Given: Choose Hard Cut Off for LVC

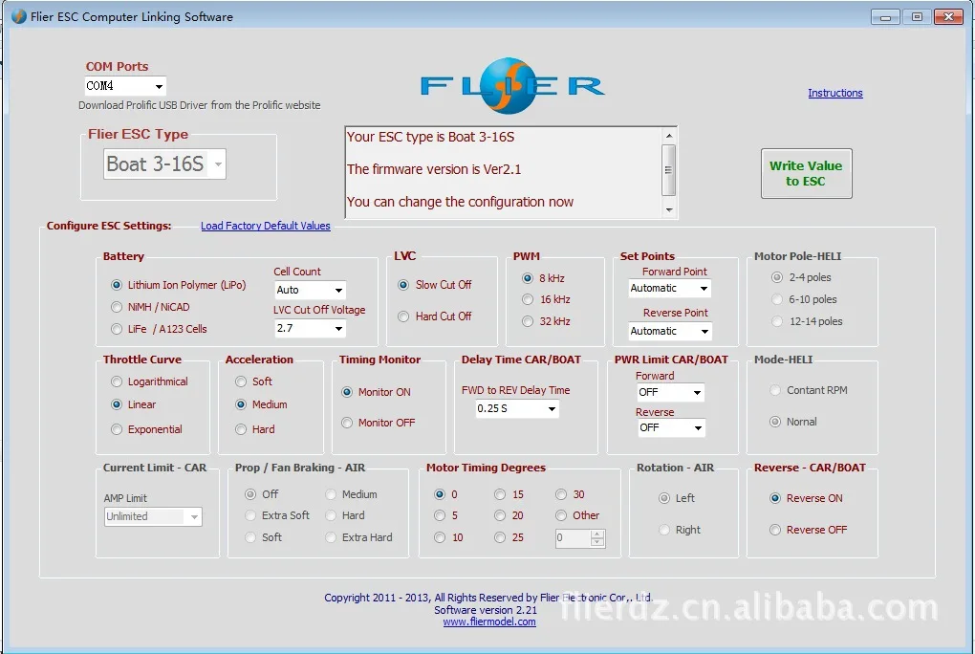Looking at the screenshot, I should (x=435, y=316).
